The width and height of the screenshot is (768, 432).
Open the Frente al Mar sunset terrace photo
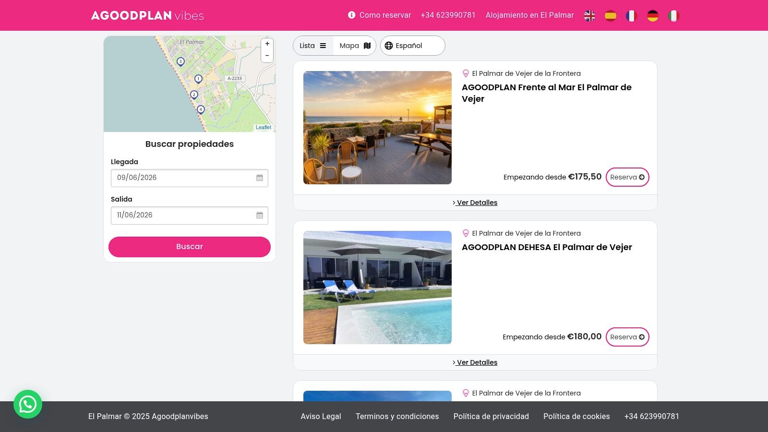(377, 128)
